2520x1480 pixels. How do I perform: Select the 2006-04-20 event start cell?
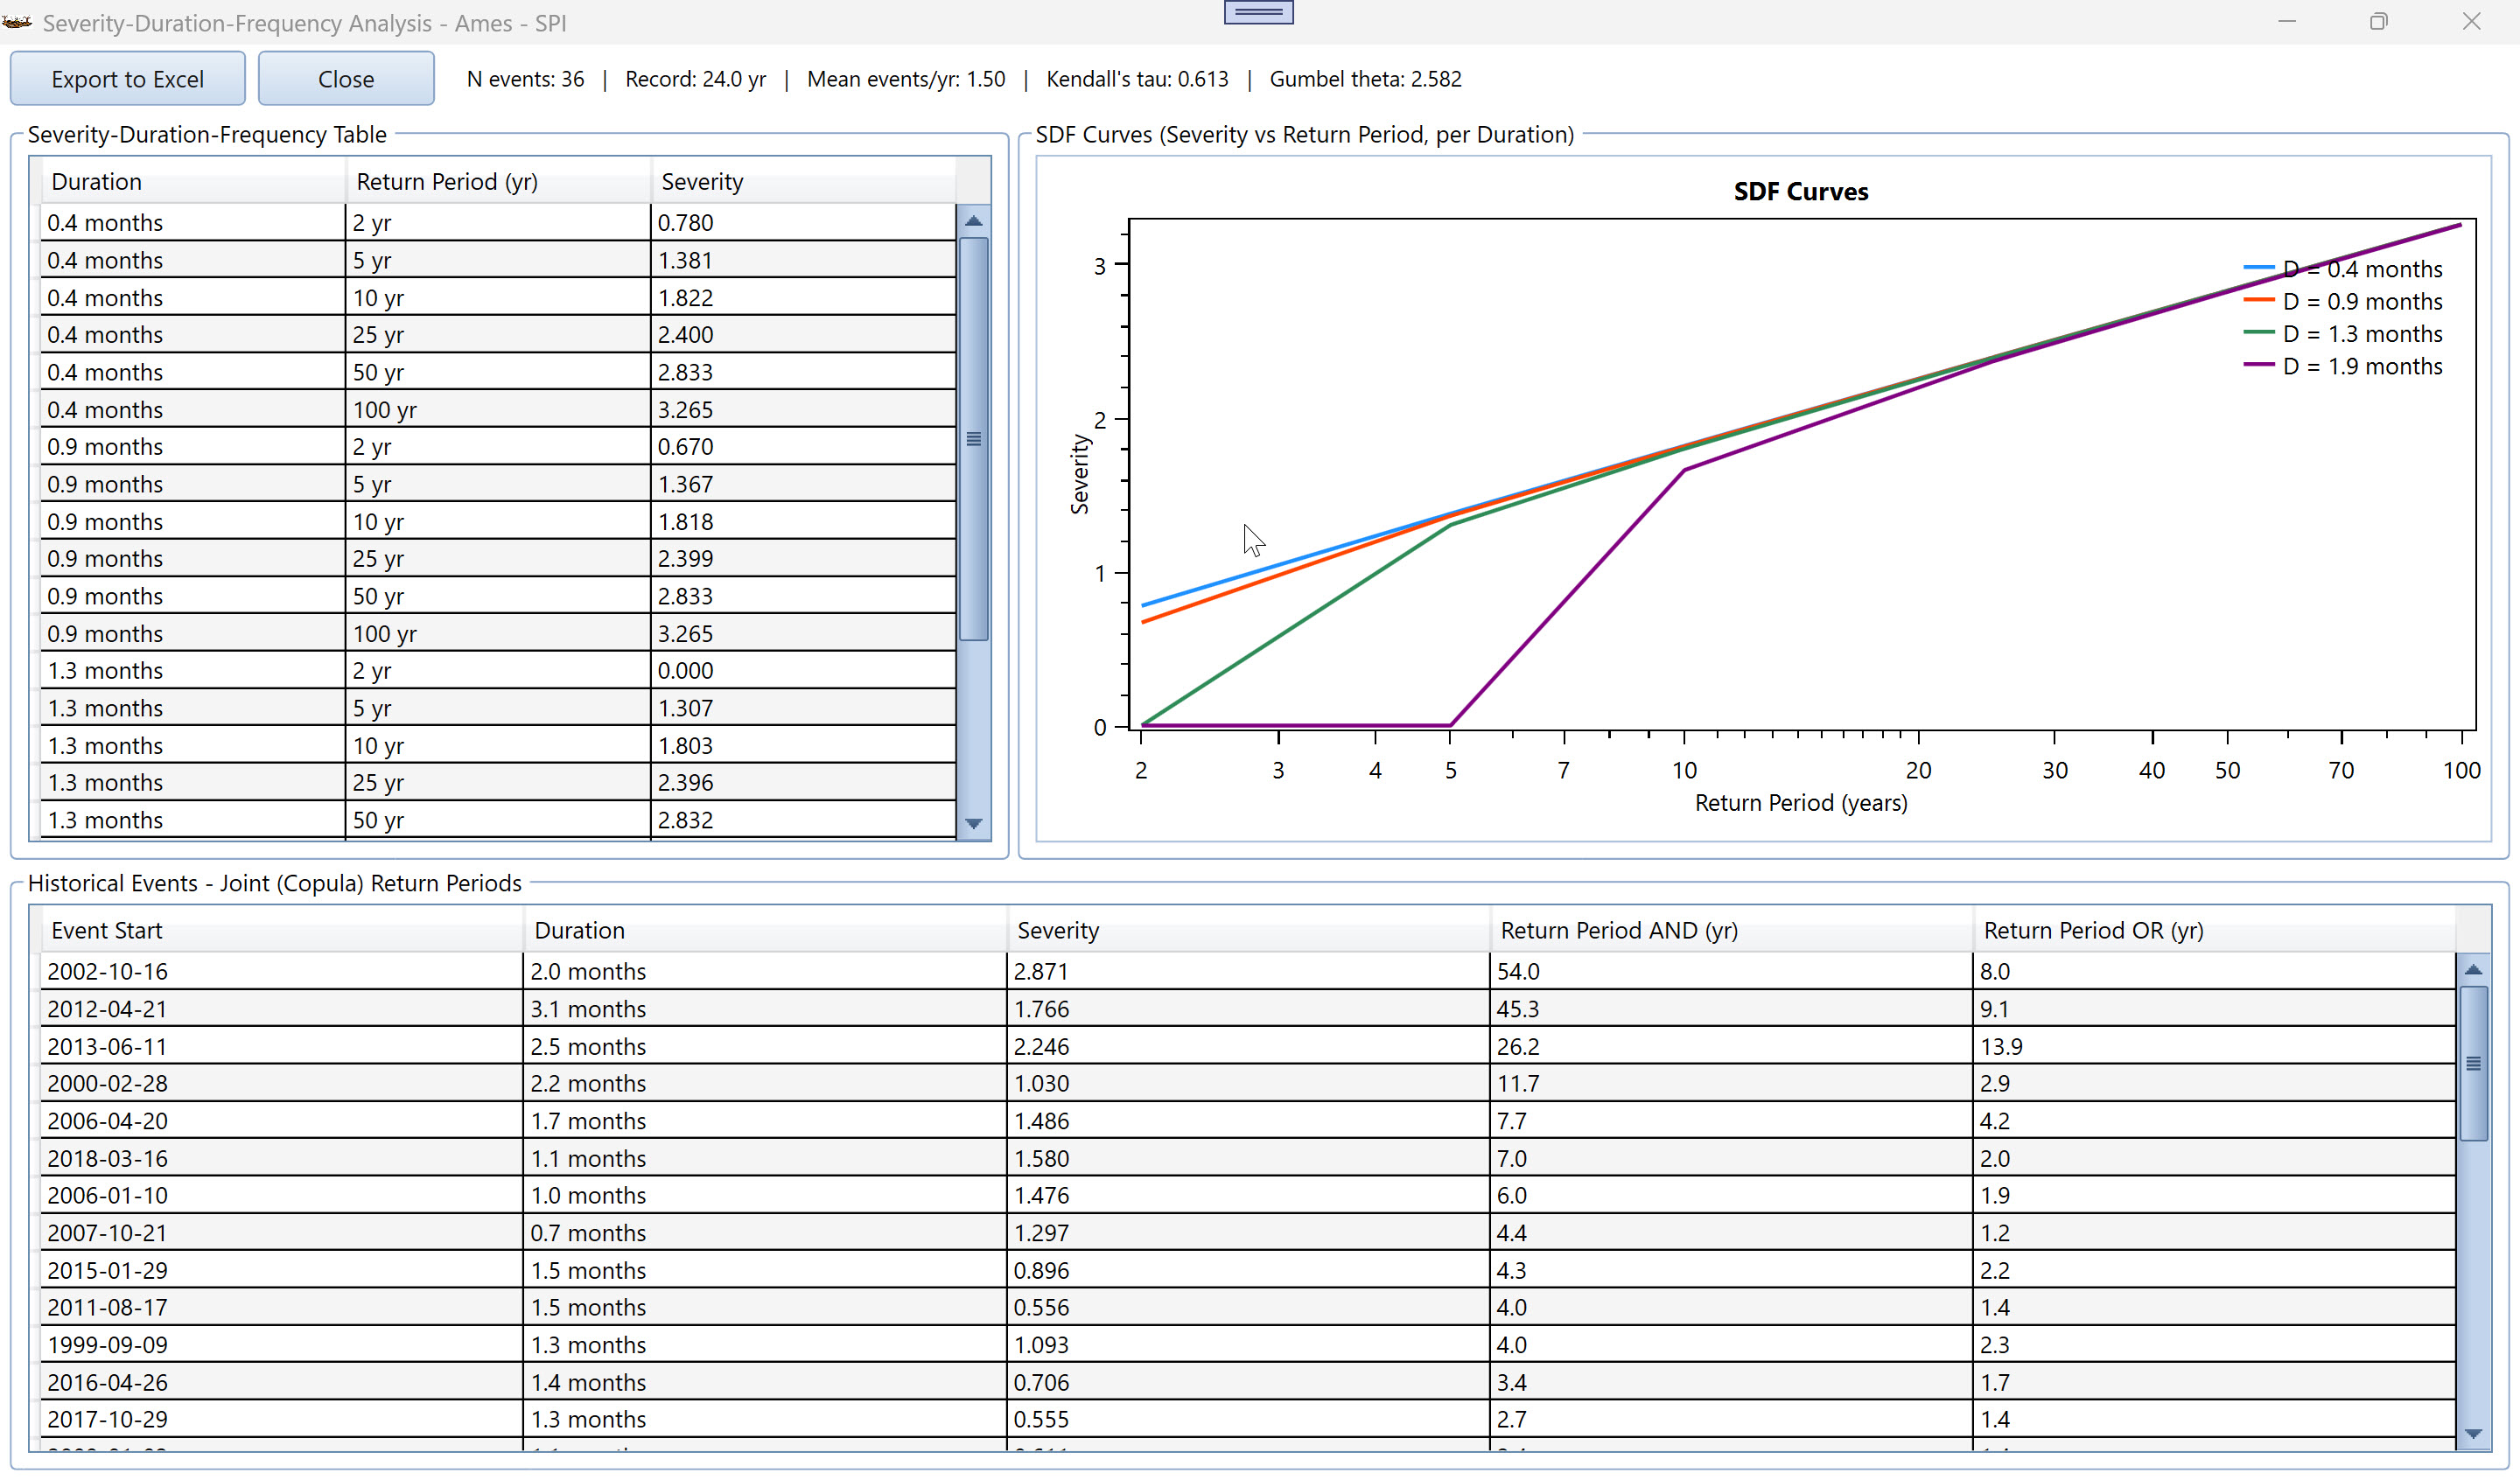(282, 1120)
